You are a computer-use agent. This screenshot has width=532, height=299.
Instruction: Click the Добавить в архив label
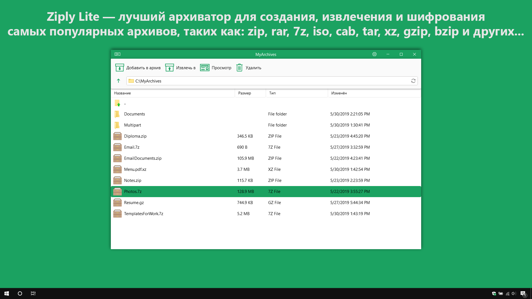pos(144,68)
